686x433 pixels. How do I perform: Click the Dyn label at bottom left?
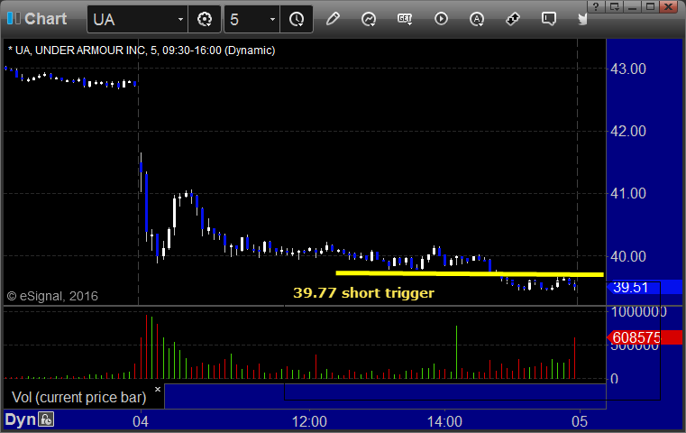tap(20, 419)
